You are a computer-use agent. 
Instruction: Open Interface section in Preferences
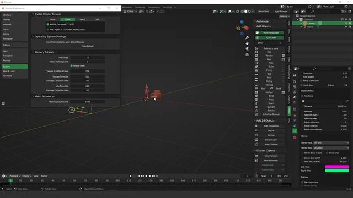[15, 15]
